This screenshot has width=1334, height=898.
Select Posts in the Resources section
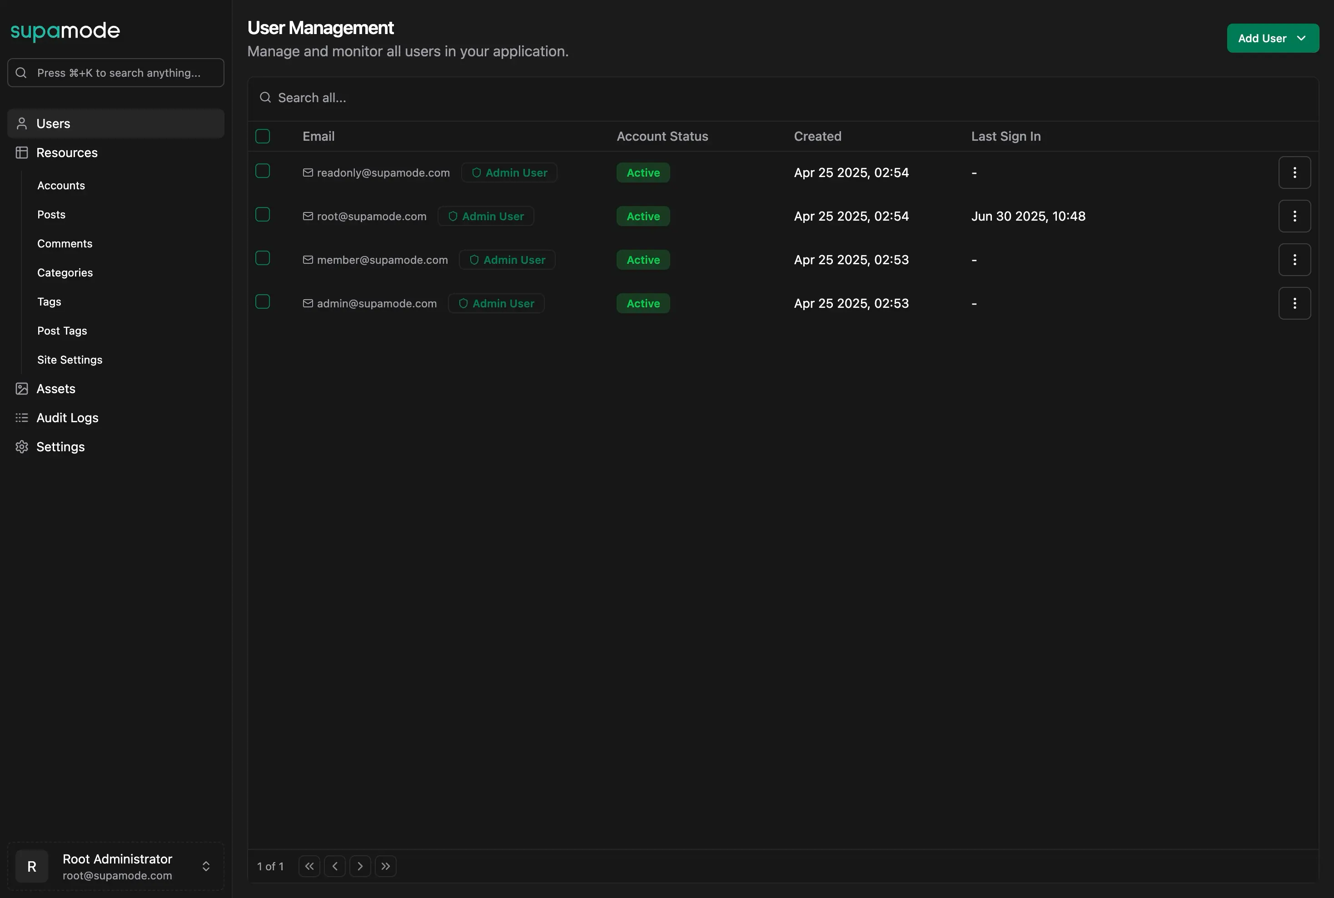[x=52, y=214]
